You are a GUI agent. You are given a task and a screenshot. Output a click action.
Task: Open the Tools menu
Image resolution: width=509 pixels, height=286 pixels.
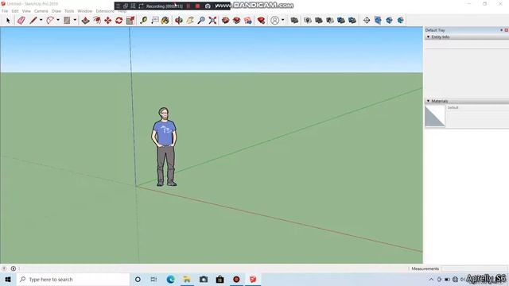(x=69, y=11)
